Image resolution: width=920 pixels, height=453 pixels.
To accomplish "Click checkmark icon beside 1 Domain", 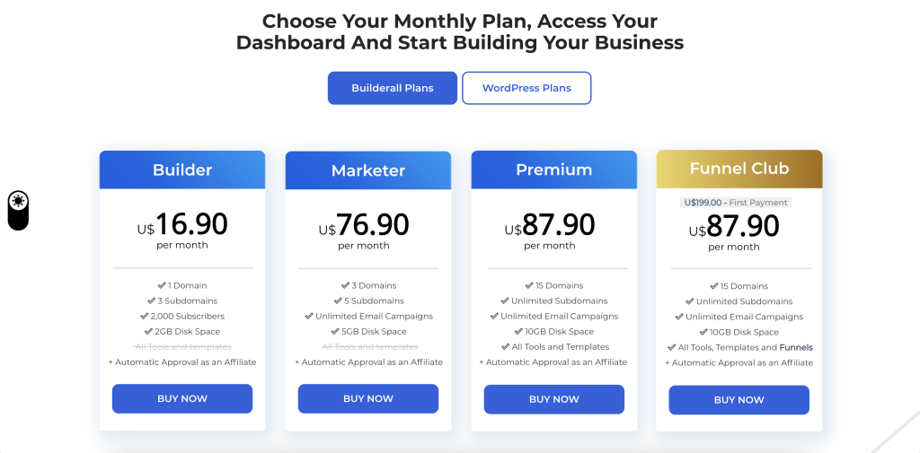I will pos(162,285).
